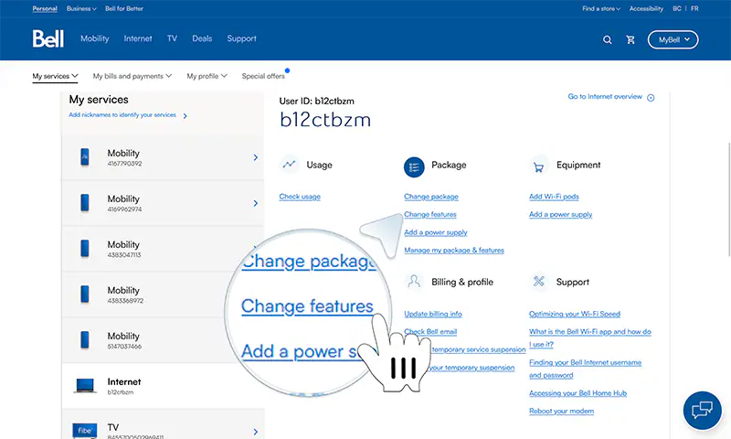
Task: Open Special offers tab
Action: tap(263, 76)
